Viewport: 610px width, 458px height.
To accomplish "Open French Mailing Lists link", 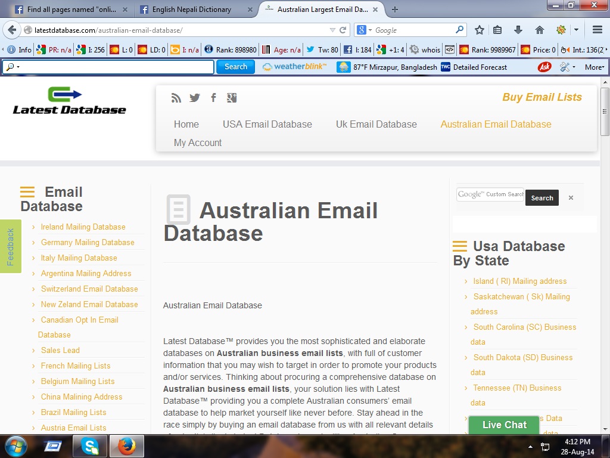I will pos(76,366).
